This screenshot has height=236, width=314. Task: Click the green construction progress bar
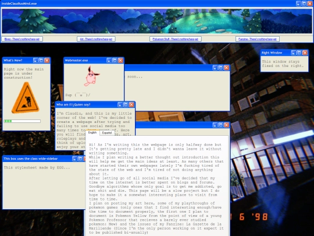click(x=22, y=121)
